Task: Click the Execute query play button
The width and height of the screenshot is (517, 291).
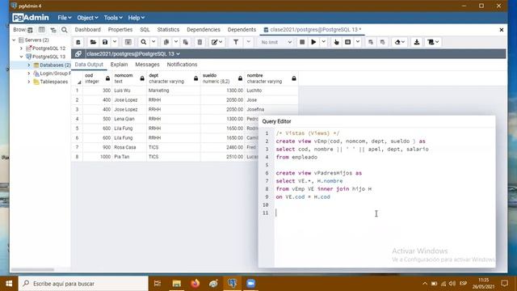Action: click(x=313, y=42)
